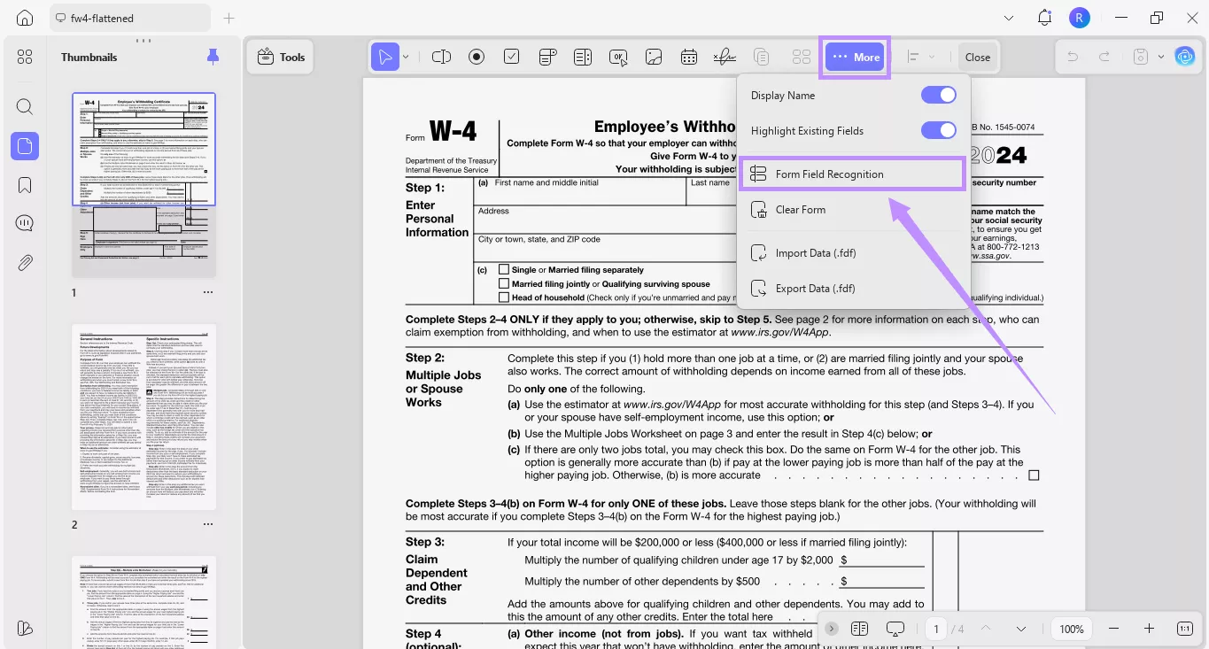Open the UPDF AI assistant
This screenshot has width=1209, height=649.
point(1185,57)
